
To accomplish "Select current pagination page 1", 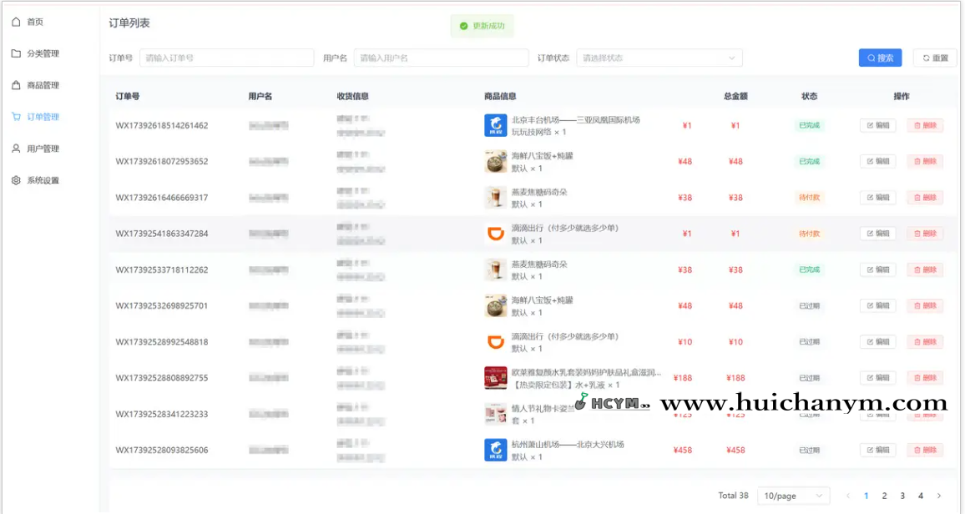I will pyautogui.click(x=866, y=496).
